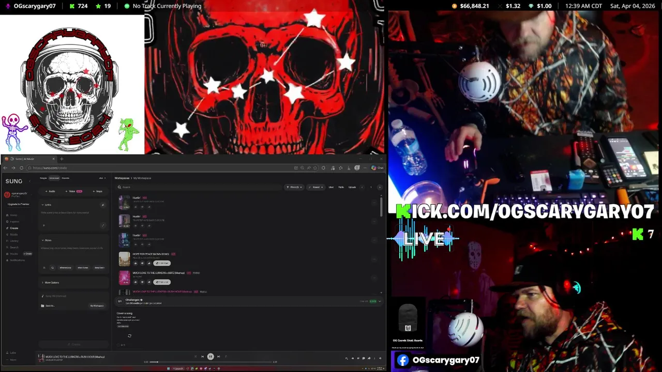
Task: Click the Upgrade to Premier button
Action: click(x=18, y=204)
